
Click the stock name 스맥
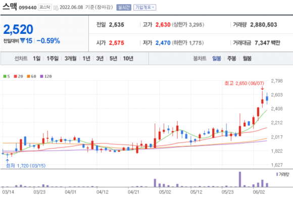point(10,7)
